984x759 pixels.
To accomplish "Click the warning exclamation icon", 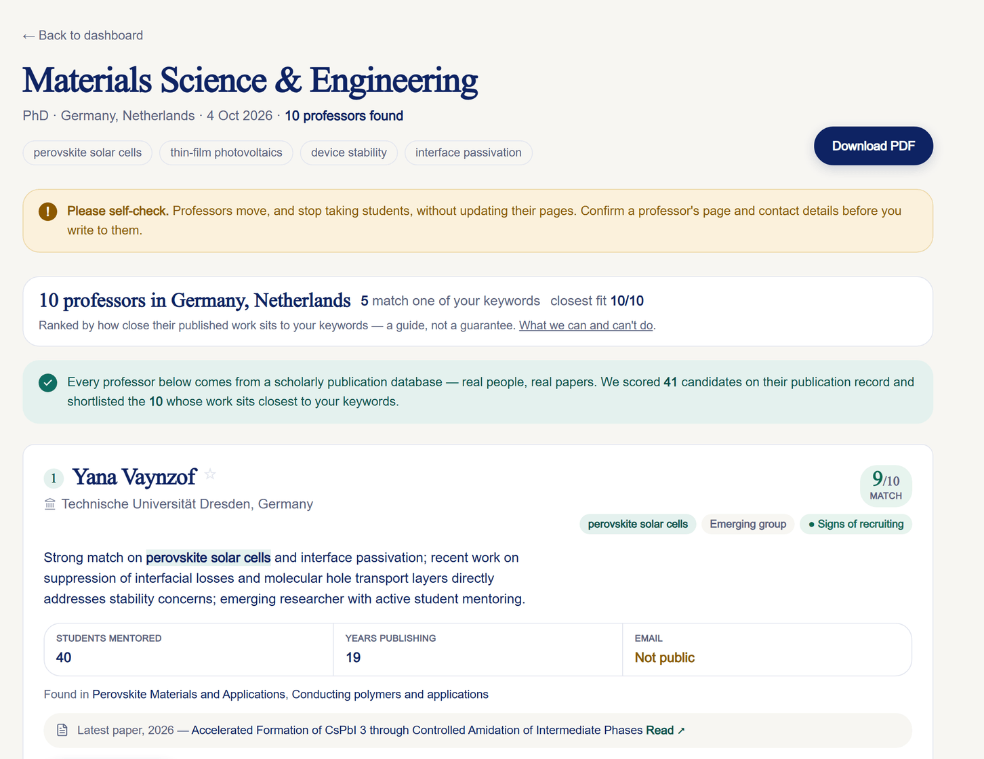I will [x=48, y=211].
